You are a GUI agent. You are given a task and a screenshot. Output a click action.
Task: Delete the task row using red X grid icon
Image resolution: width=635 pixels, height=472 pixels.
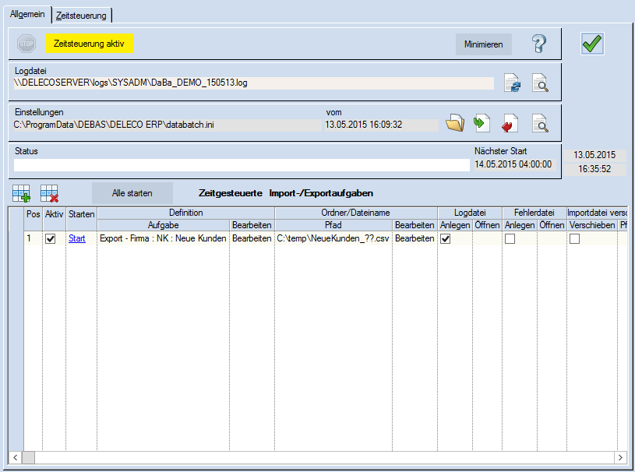tap(50, 193)
